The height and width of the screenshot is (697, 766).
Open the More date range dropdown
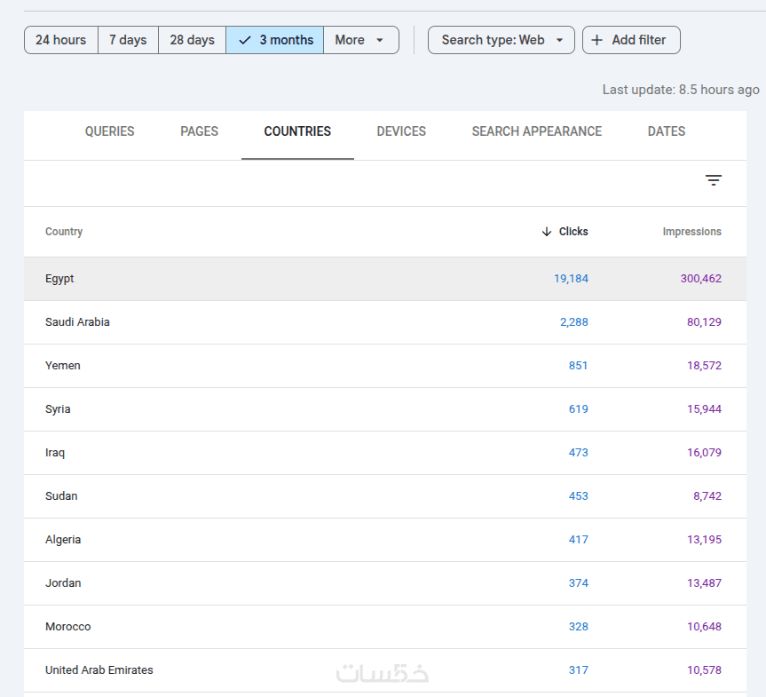pos(360,40)
